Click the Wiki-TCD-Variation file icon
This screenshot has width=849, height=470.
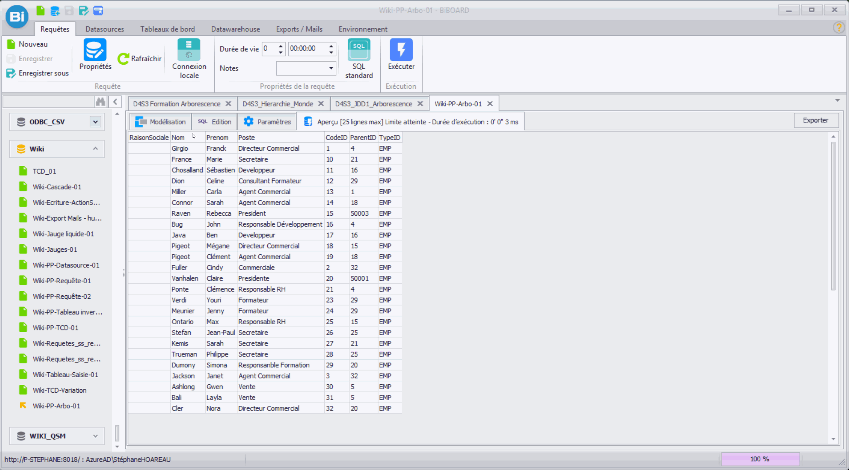pyautogui.click(x=23, y=390)
